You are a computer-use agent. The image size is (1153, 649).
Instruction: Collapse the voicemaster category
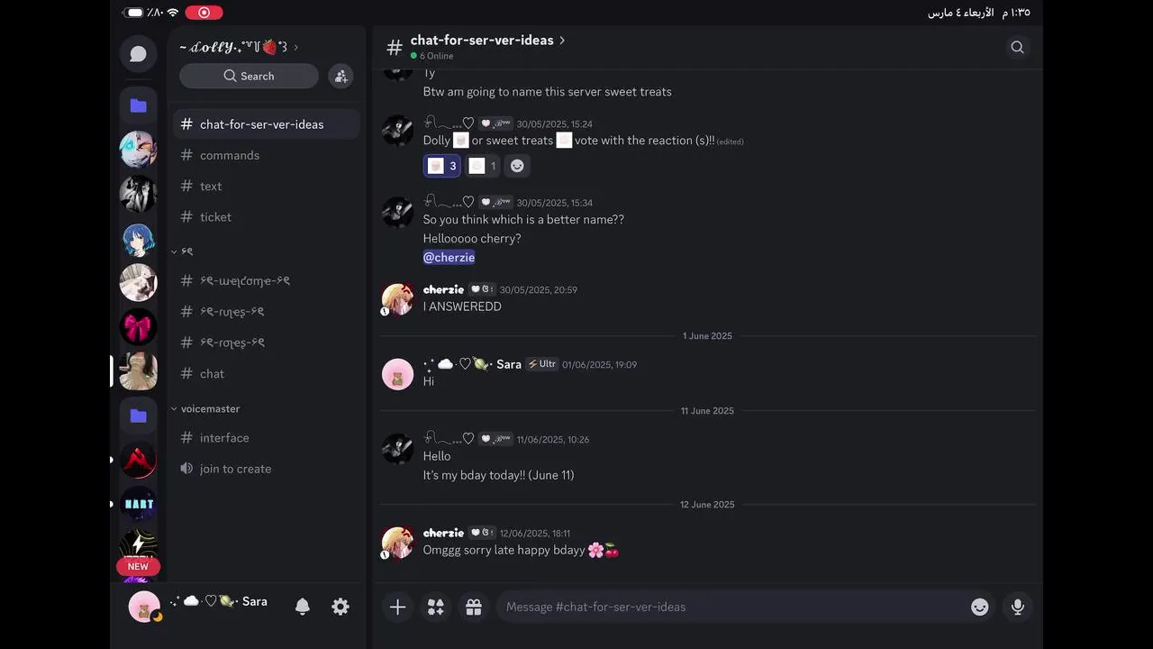[x=206, y=408]
